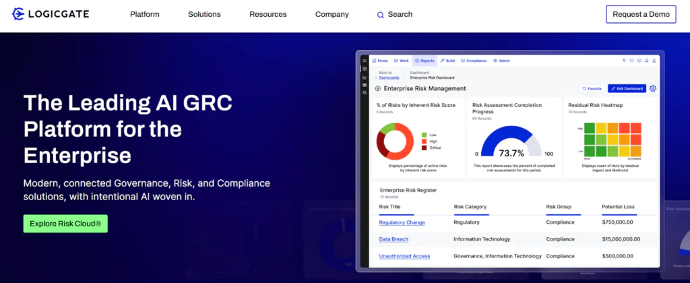Click the $750,000.00 cell
This screenshot has height=283, width=690.
coord(617,222)
